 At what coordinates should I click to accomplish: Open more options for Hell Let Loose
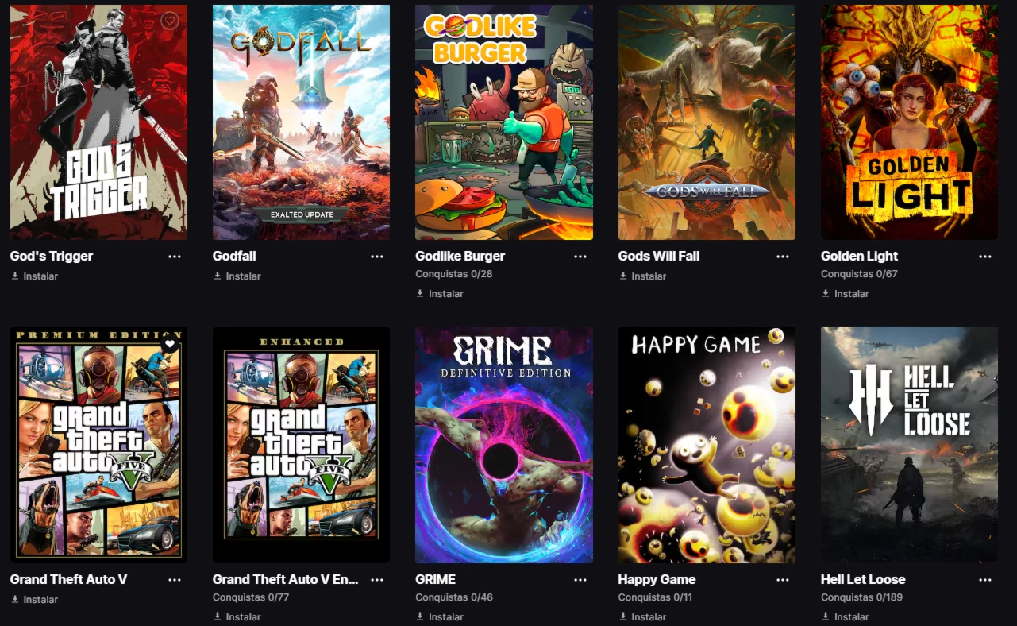985,580
